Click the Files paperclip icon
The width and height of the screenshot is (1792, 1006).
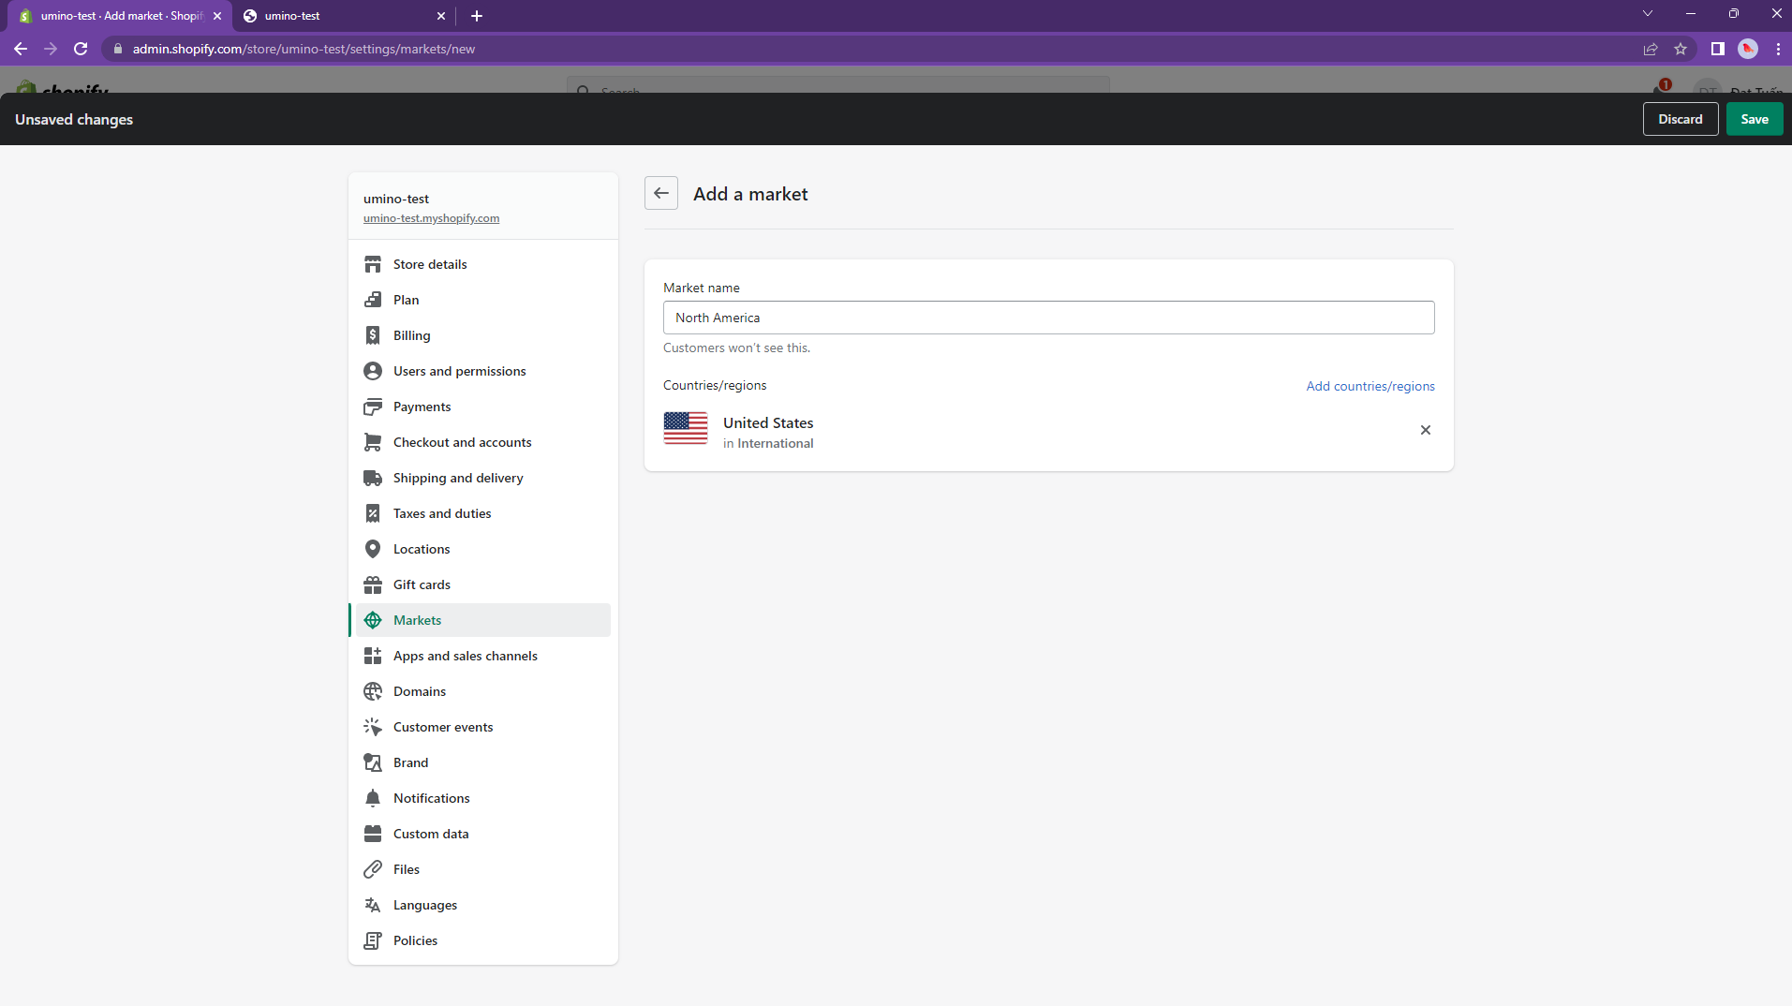[373, 869]
